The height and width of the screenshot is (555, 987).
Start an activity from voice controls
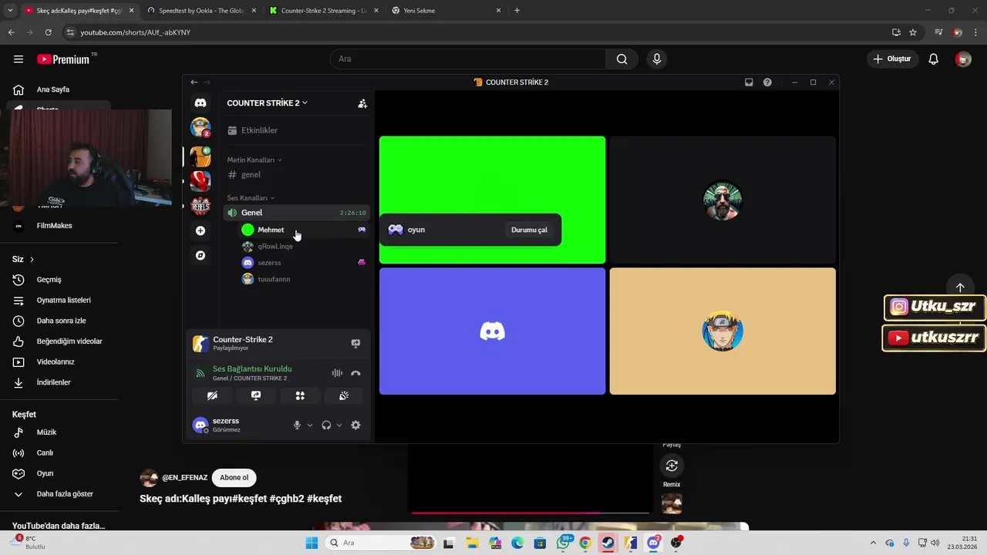point(300,395)
